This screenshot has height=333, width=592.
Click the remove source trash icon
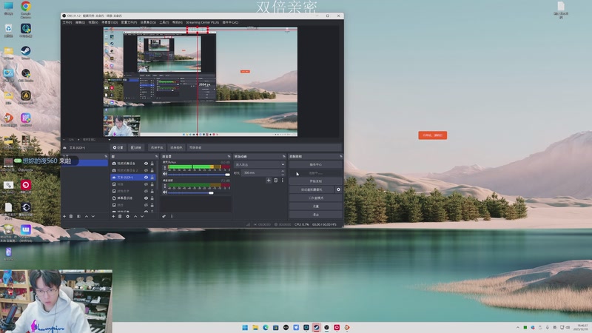[x=120, y=216]
